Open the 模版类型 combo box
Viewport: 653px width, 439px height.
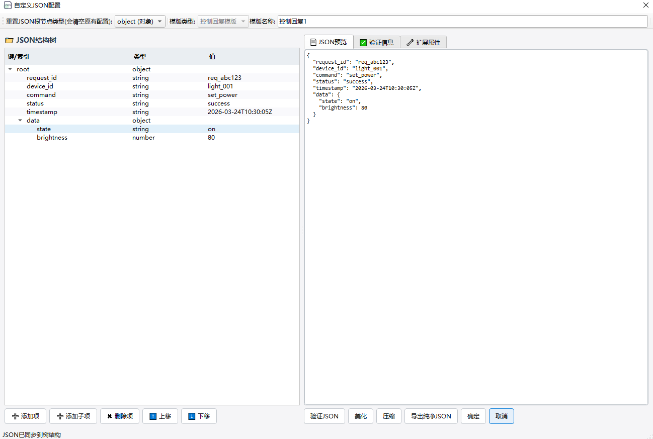(x=223, y=22)
